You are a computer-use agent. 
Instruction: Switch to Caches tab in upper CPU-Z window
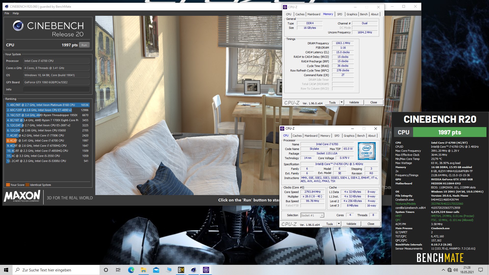coord(300,14)
